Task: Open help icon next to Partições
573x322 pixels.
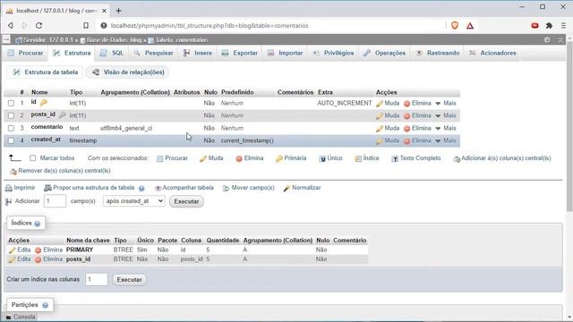Action: pos(46,305)
